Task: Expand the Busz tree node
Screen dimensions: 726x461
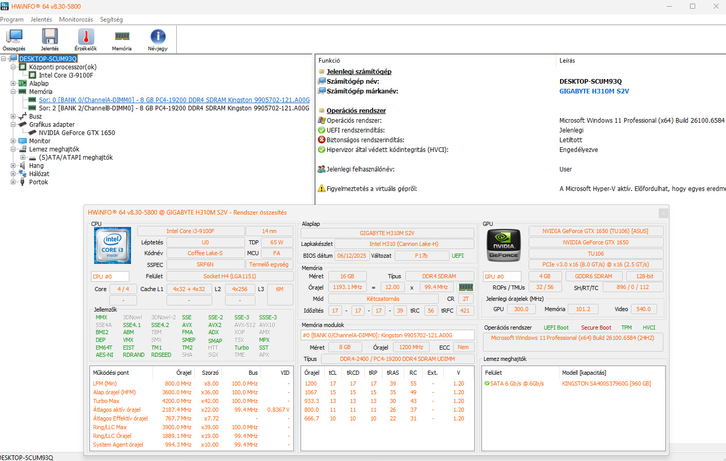Action: coord(13,116)
